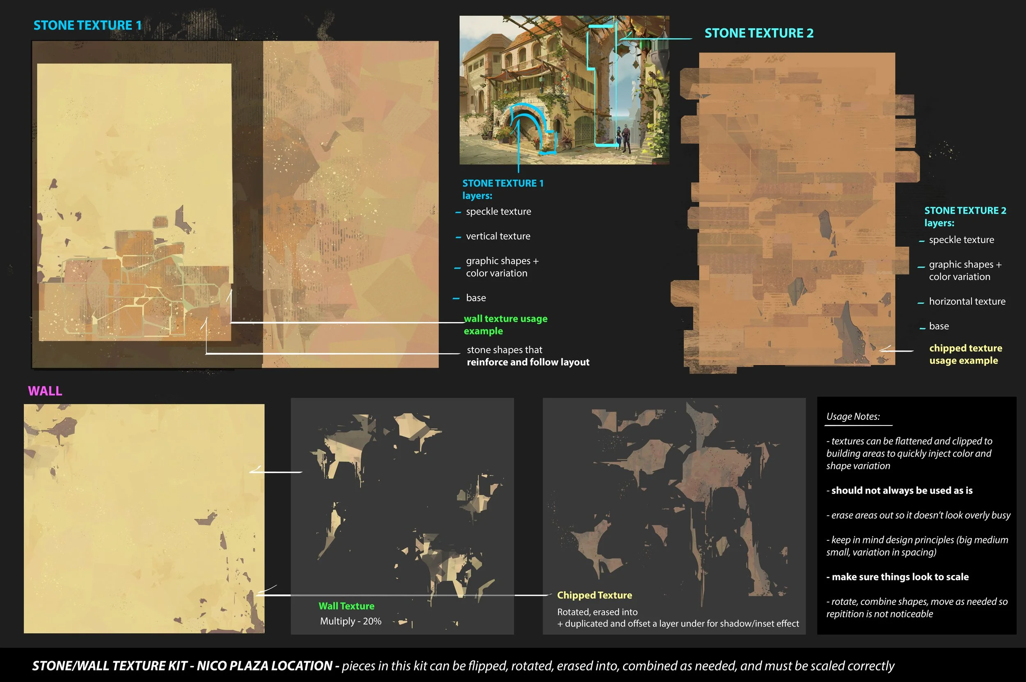Click the Stone Texture 2 swatch
Screen dimensions: 1026x682
(x=797, y=209)
